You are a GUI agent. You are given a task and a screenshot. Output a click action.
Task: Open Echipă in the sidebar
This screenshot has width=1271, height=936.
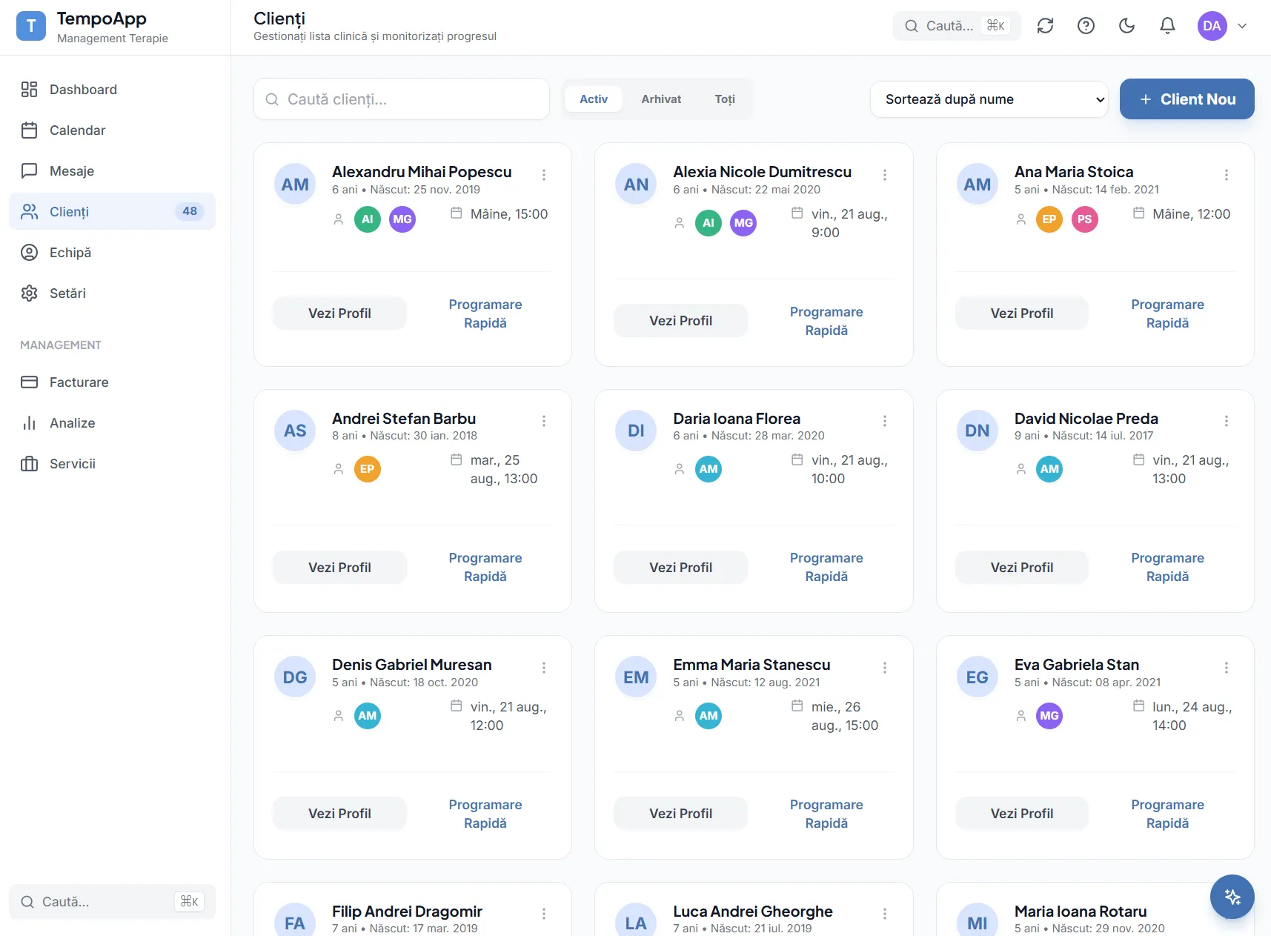pyautogui.click(x=112, y=253)
